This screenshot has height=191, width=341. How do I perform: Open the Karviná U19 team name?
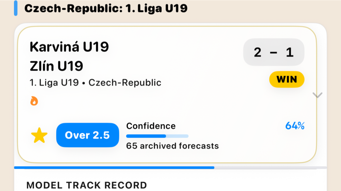click(69, 47)
